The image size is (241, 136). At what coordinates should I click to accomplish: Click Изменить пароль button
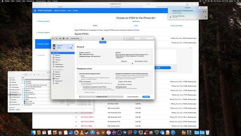click(90, 92)
